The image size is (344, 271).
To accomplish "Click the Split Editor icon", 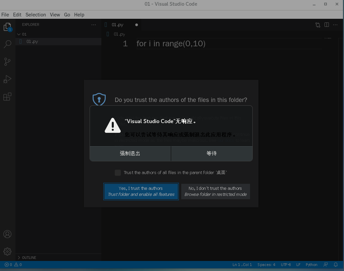I will (x=327, y=24).
